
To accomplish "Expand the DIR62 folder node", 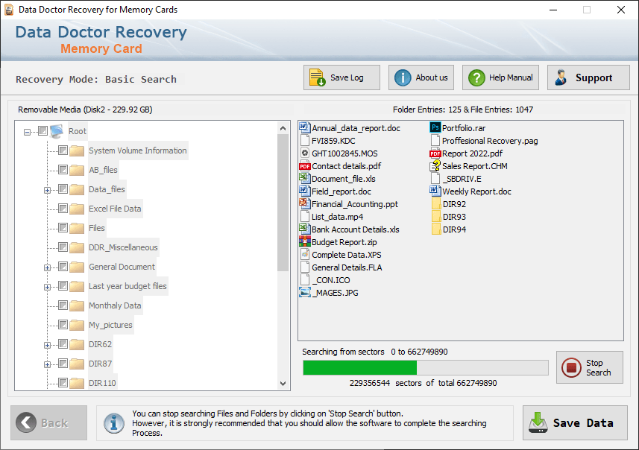I will [x=47, y=346].
